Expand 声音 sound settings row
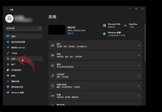The image size is (162, 112). pyautogui.click(x=95, y=55)
